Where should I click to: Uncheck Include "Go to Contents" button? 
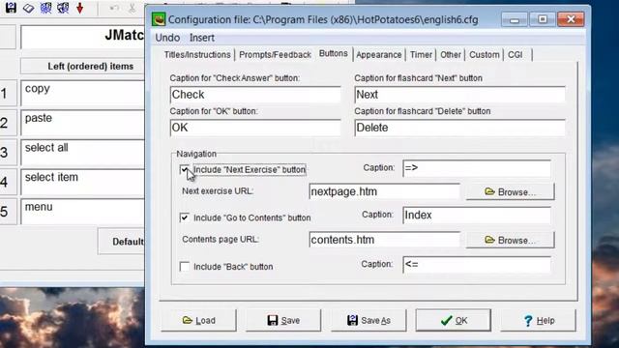coord(185,217)
